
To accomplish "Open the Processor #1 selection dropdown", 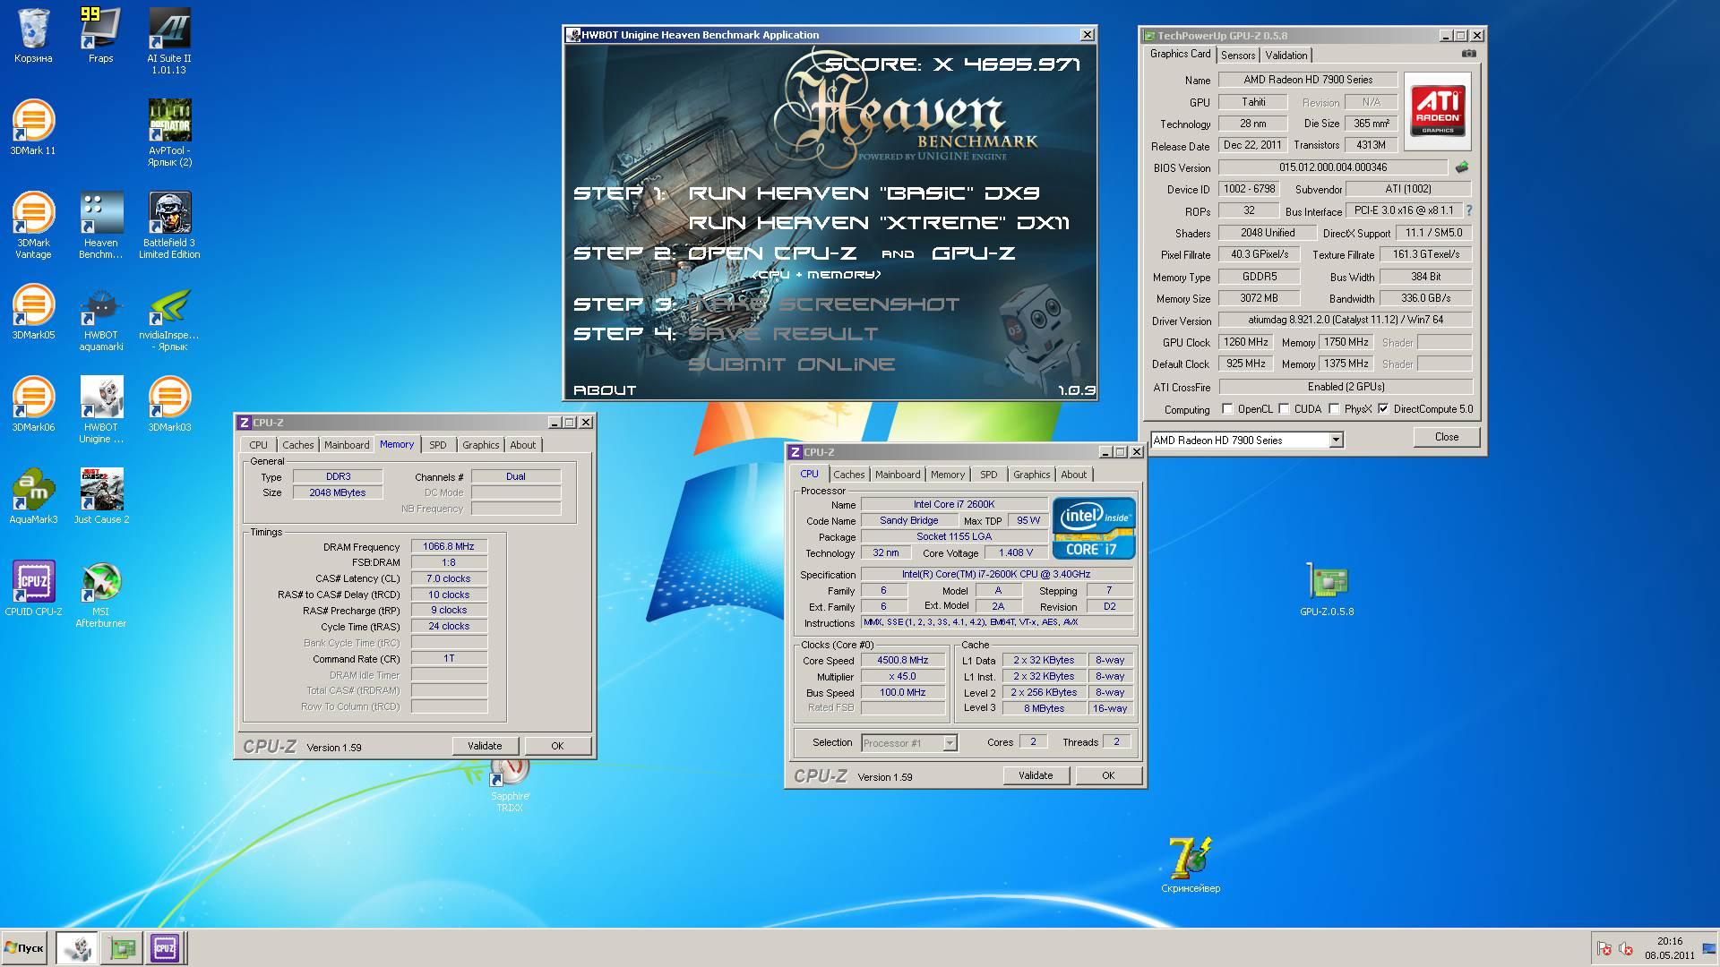I will pos(908,742).
